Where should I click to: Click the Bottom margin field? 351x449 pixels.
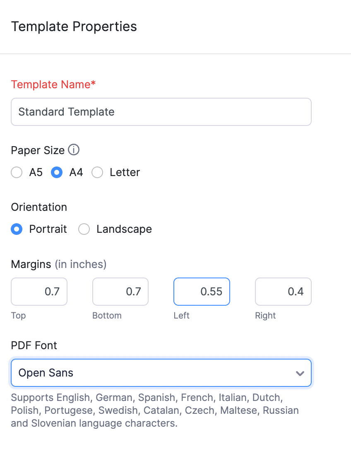(120, 292)
